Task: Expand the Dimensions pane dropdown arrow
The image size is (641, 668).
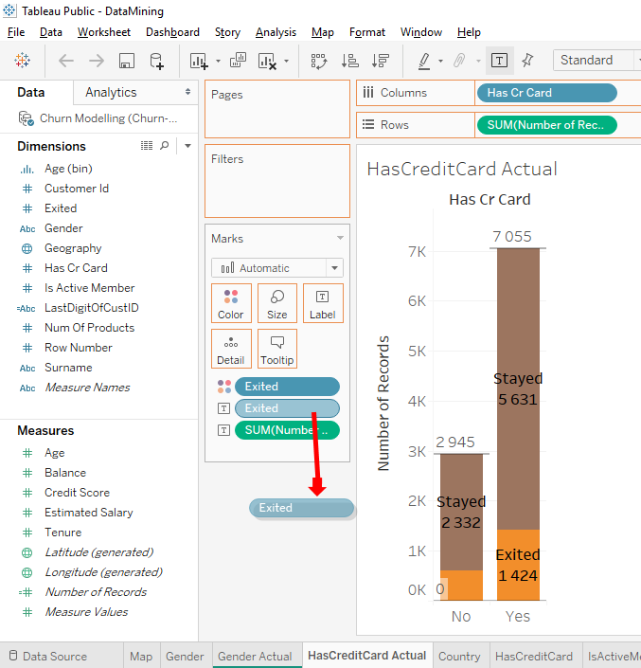Action: pyautogui.click(x=187, y=146)
